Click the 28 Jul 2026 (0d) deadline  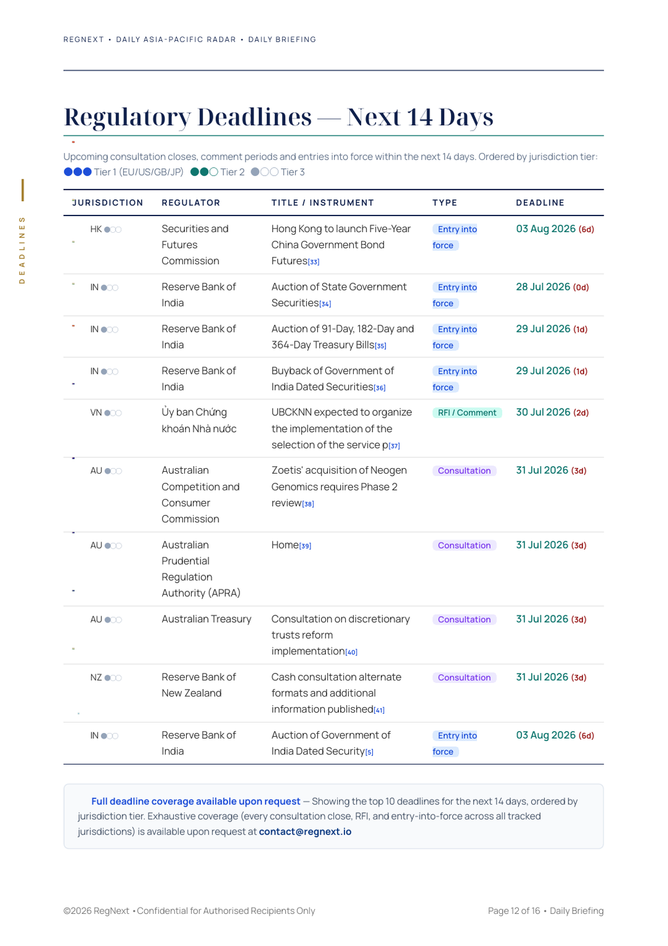pyautogui.click(x=552, y=287)
